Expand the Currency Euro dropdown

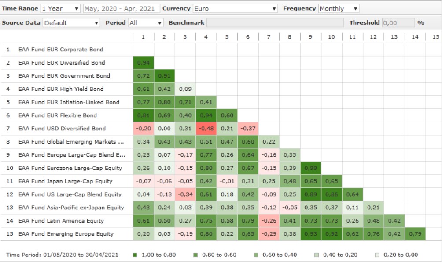(235, 8)
